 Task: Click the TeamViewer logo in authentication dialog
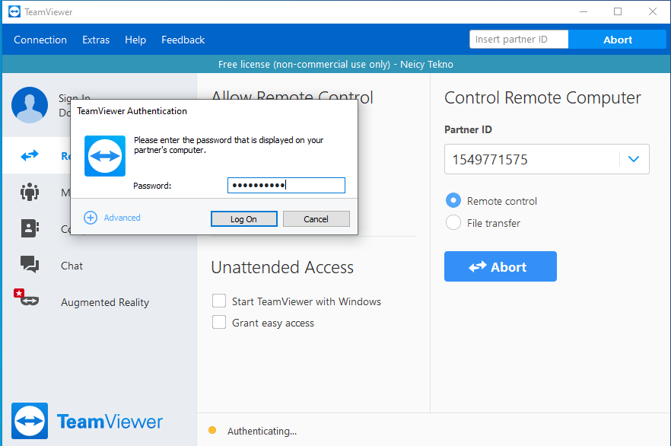coord(105,156)
